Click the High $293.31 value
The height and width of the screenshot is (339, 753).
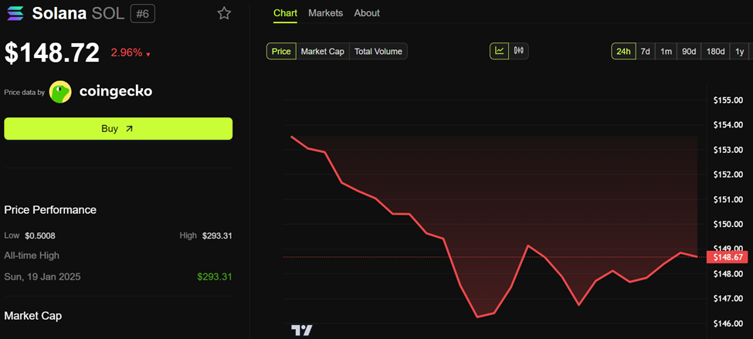(x=217, y=236)
